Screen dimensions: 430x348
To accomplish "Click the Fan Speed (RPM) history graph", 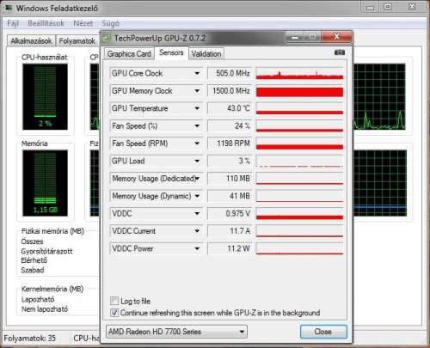I will tap(299, 143).
